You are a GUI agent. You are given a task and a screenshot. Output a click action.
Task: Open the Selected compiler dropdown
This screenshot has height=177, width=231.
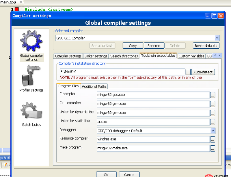[x=217, y=38]
